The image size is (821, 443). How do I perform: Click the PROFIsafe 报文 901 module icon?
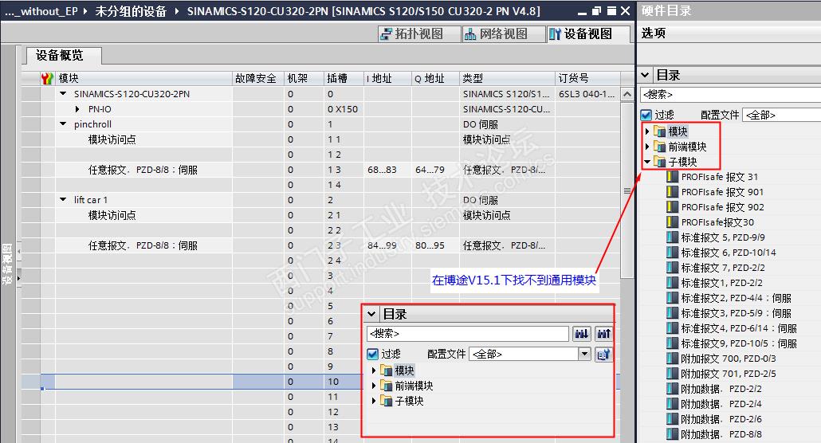[x=672, y=192]
